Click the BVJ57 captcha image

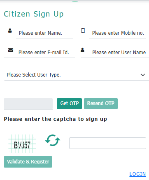pos(22,144)
